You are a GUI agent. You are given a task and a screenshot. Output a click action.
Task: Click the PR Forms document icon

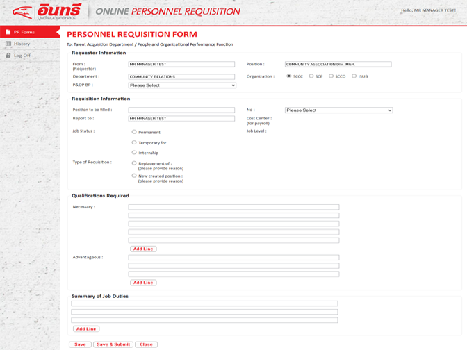tap(8, 32)
